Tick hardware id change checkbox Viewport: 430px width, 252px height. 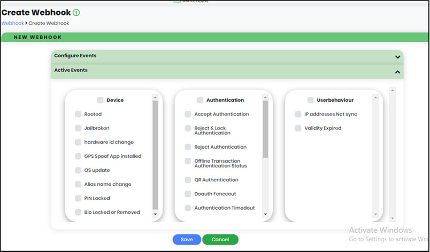pos(78,142)
